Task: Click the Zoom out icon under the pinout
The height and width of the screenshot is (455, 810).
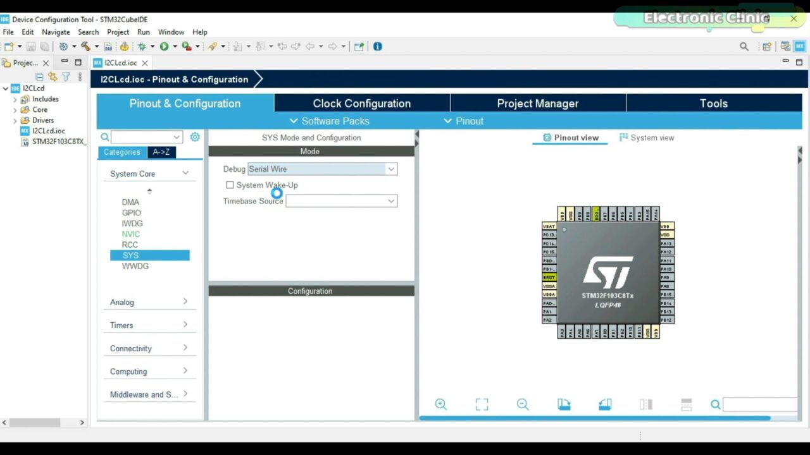Action: [x=523, y=404]
